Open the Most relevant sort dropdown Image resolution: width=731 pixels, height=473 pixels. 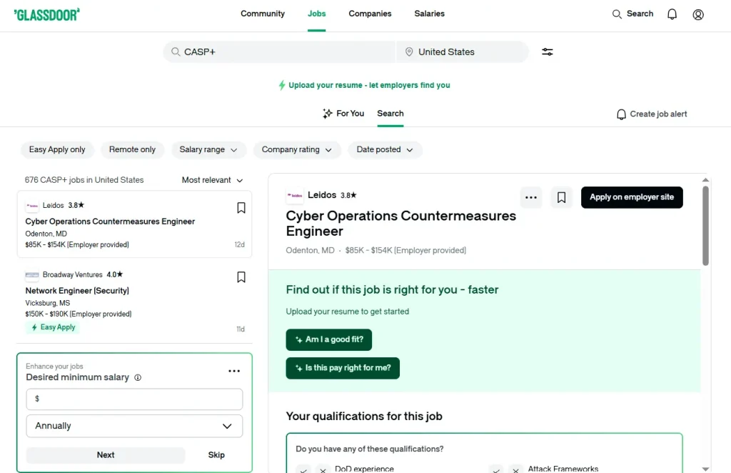pos(213,180)
